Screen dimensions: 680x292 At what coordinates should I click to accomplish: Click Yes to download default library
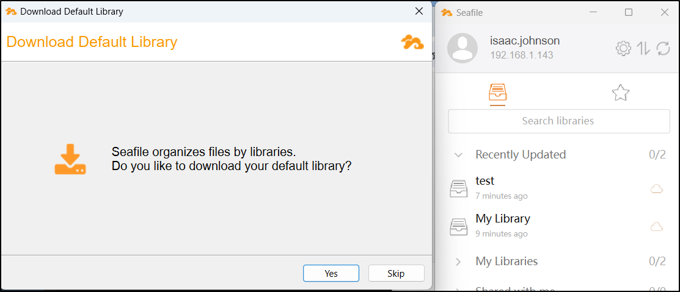coord(331,274)
